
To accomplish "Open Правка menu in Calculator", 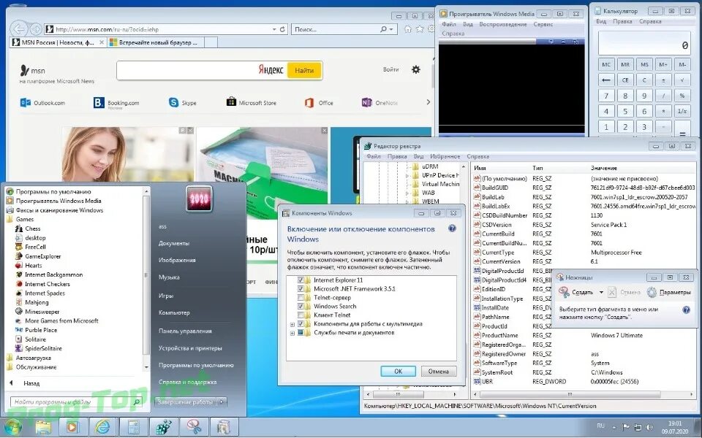I will coord(622,21).
